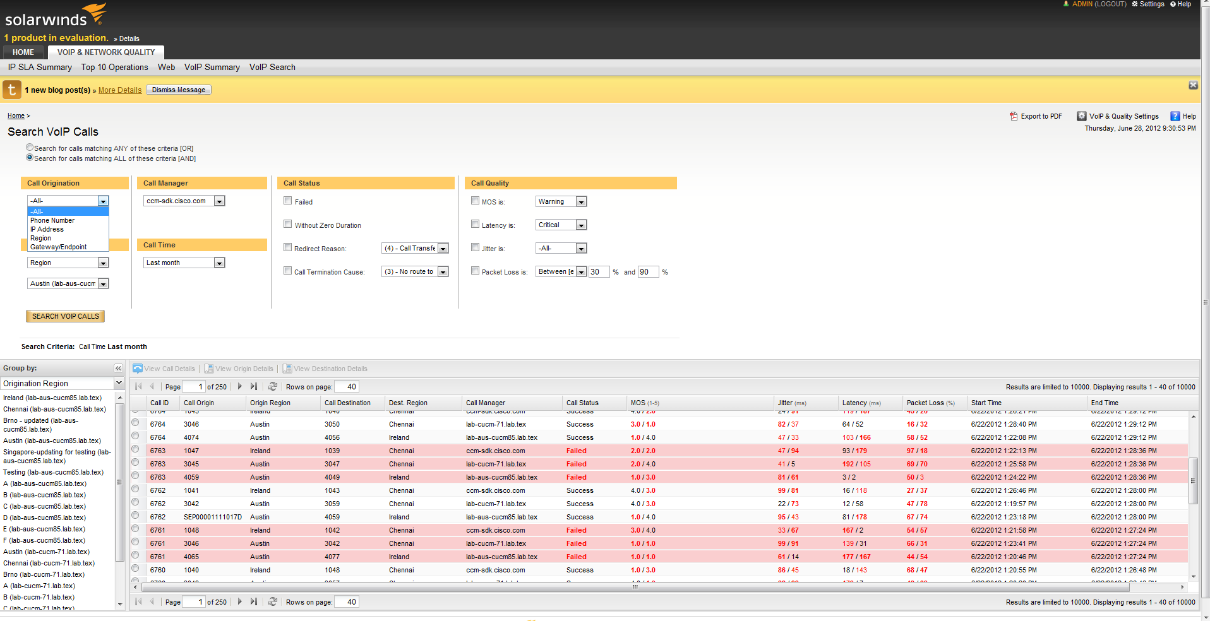This screenshot has width=1210, height=621.
Task: Open the Origination Region group-by dropdown
Action: 118,383
